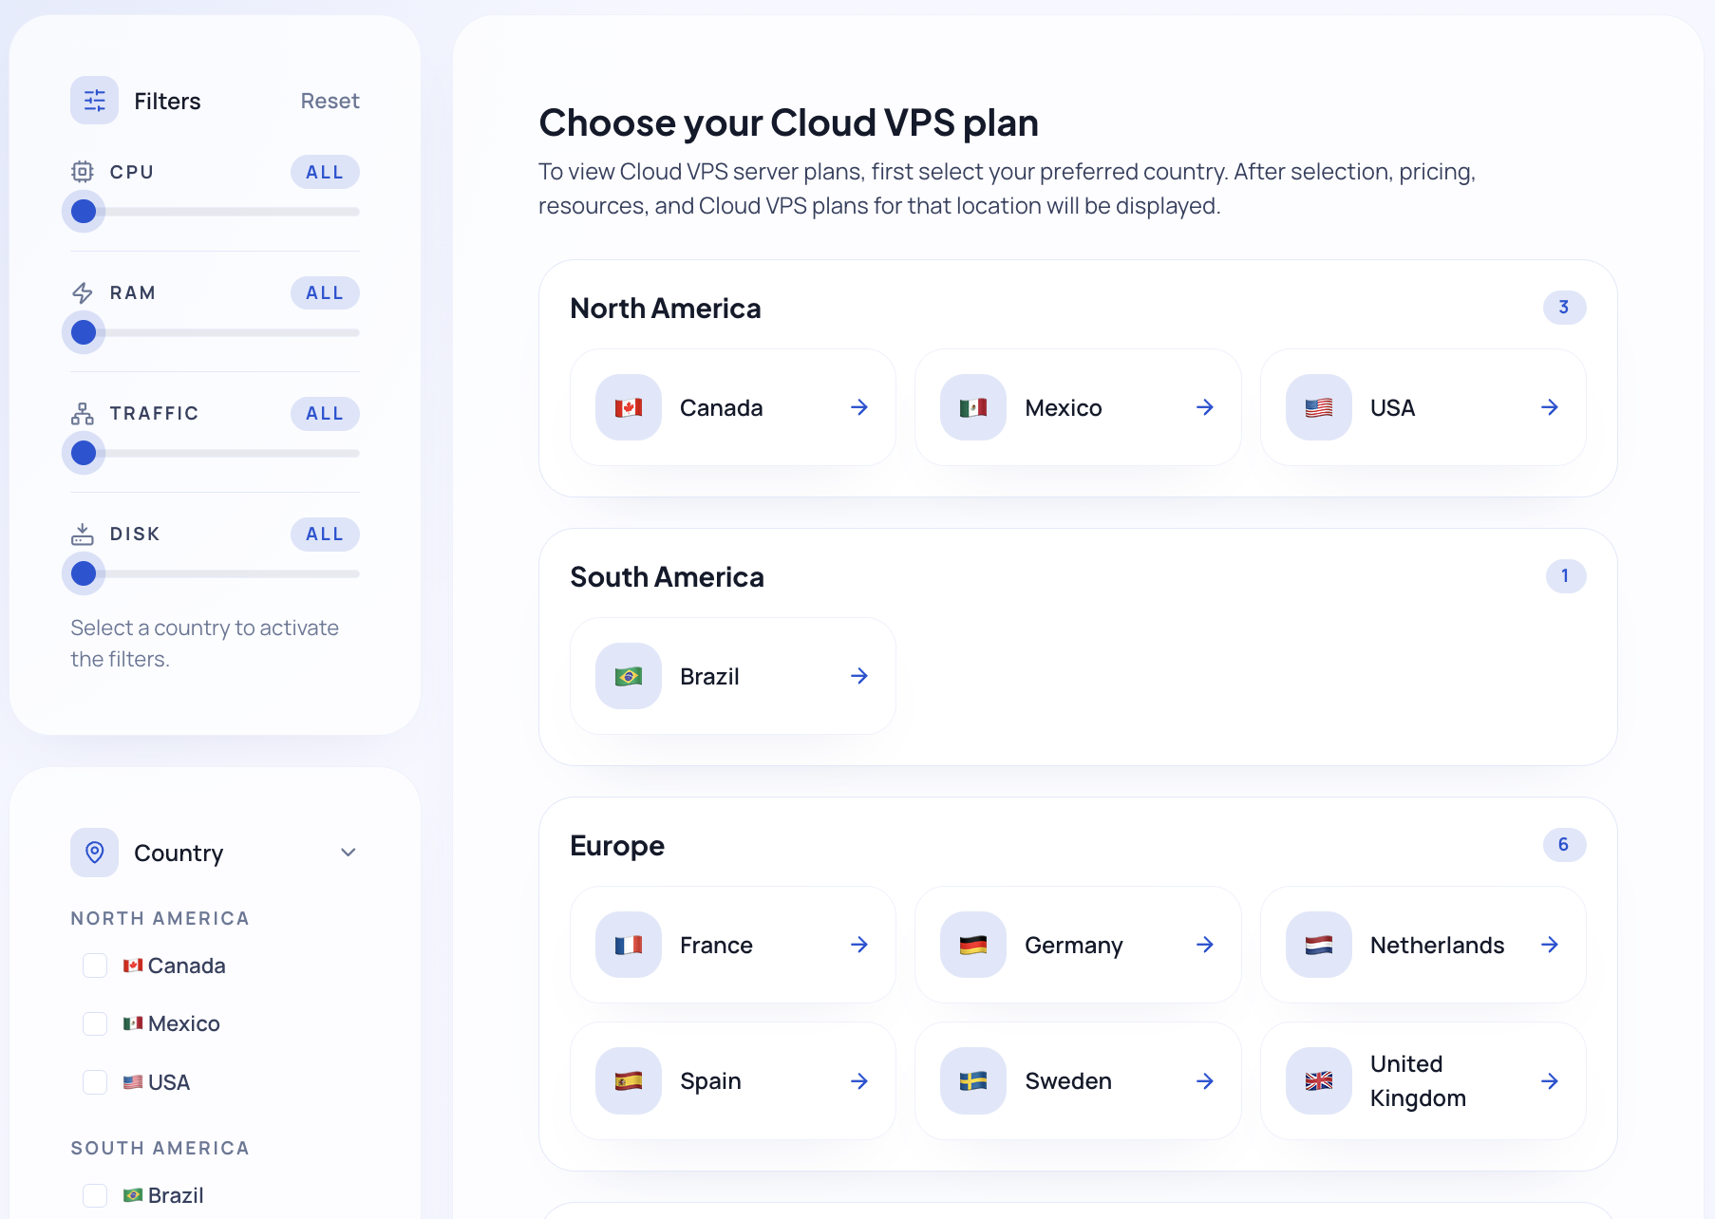Select Spain country name in card

710,1081
